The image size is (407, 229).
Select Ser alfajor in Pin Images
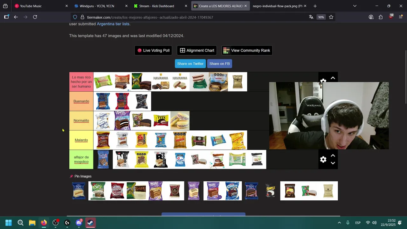[x=98, y=191]
